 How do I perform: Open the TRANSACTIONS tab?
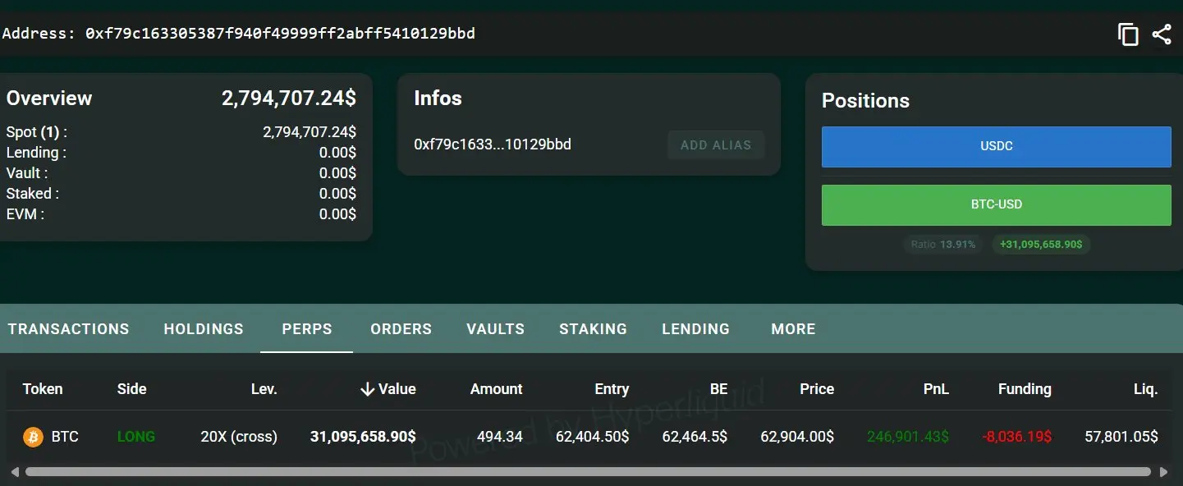(68, 329)
